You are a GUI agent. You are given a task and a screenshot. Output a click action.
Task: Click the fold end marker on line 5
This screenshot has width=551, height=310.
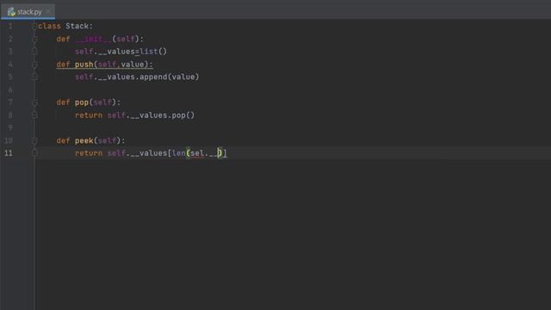pos(34,77)
